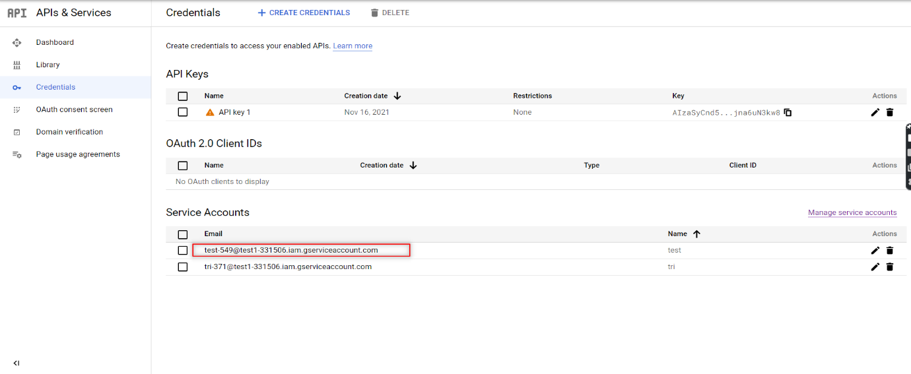911x374 pixels.
Task: Edit API key 1 with pencil icon
Action: (875, 113)
